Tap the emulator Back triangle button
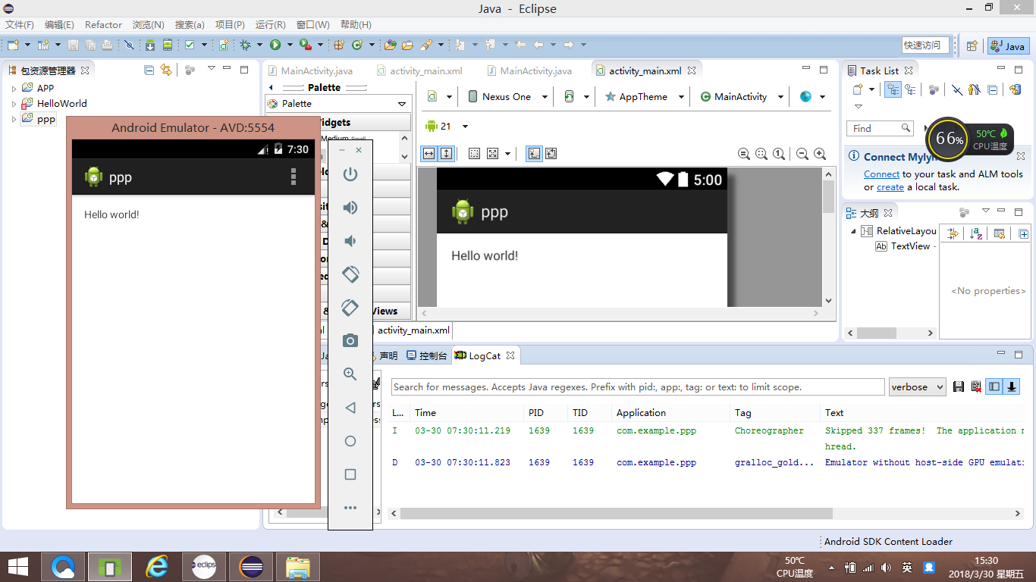1036x582 pixels. [350, 408]
